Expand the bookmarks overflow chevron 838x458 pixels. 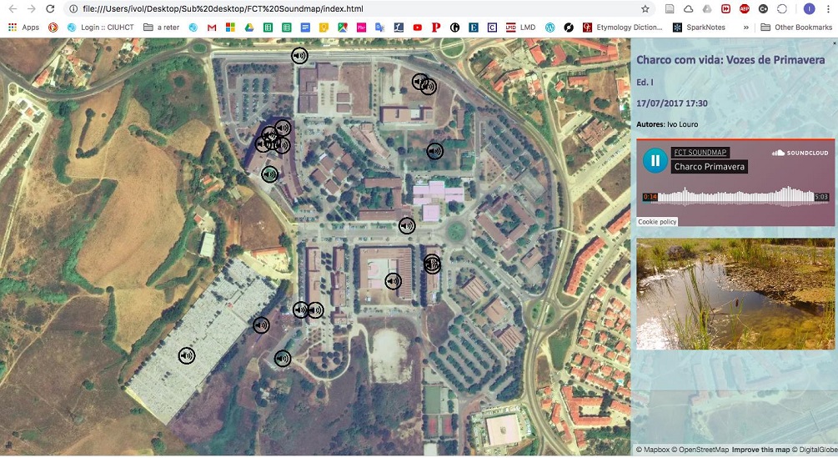tap(745, 28)
